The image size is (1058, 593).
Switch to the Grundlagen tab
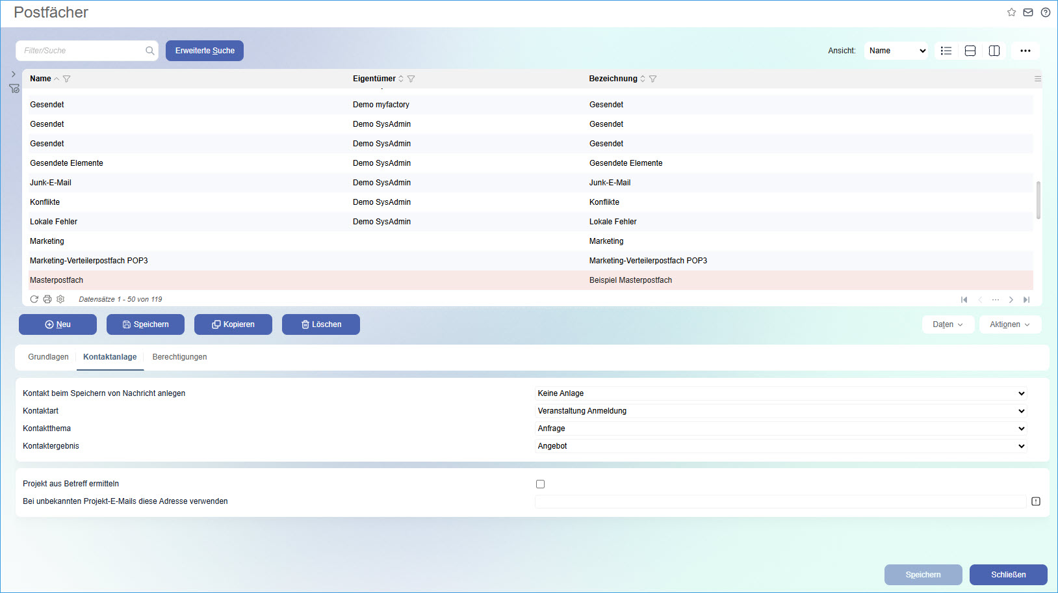(48, 357)
